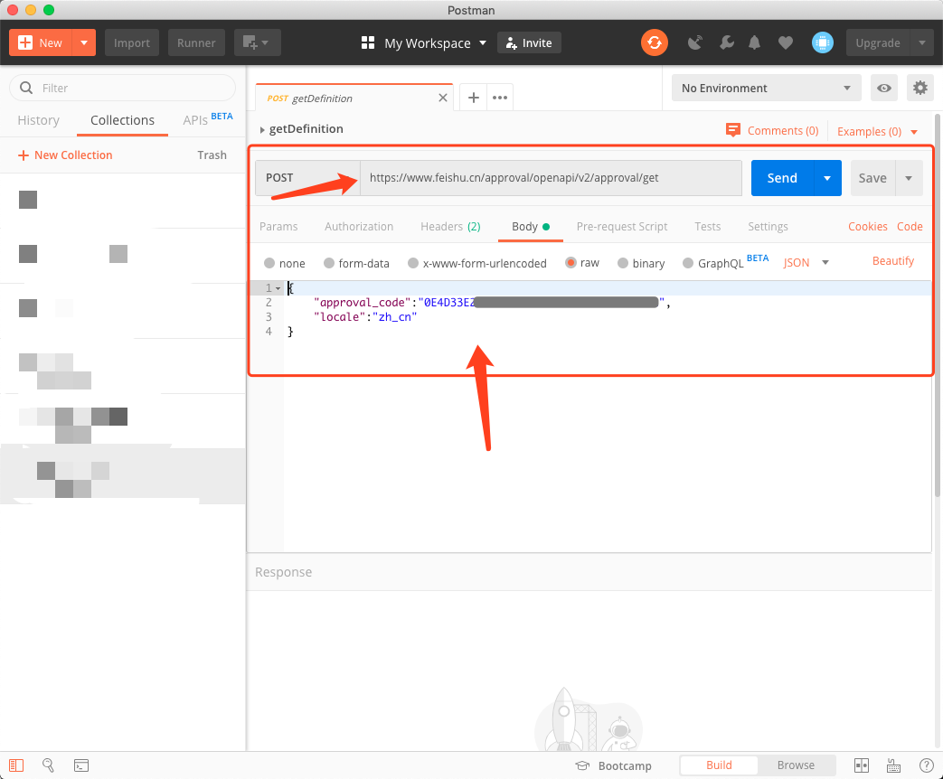Click the orange sync icon
Screen dimensions: 943x779
654,42
